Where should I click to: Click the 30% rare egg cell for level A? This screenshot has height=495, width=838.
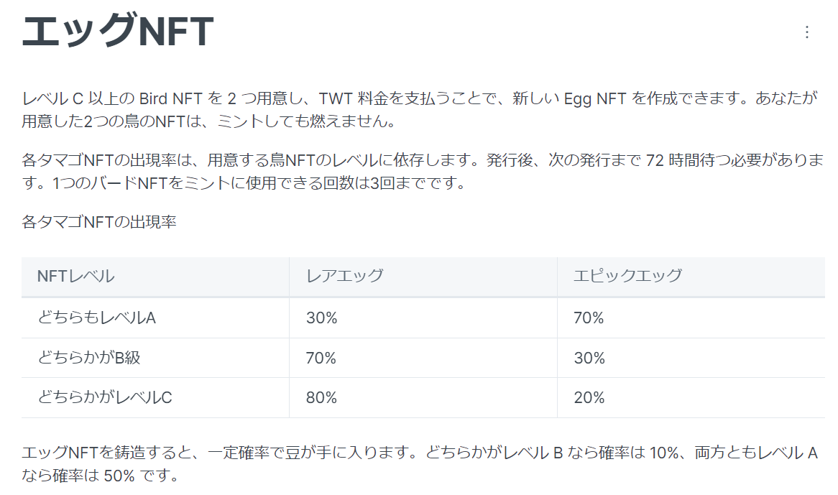coord(322,318)
